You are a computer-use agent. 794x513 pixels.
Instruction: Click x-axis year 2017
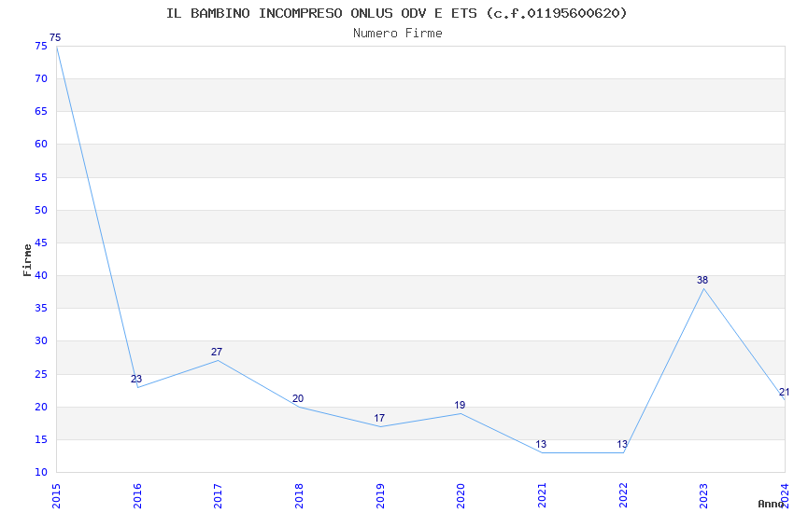click(219, 495)
